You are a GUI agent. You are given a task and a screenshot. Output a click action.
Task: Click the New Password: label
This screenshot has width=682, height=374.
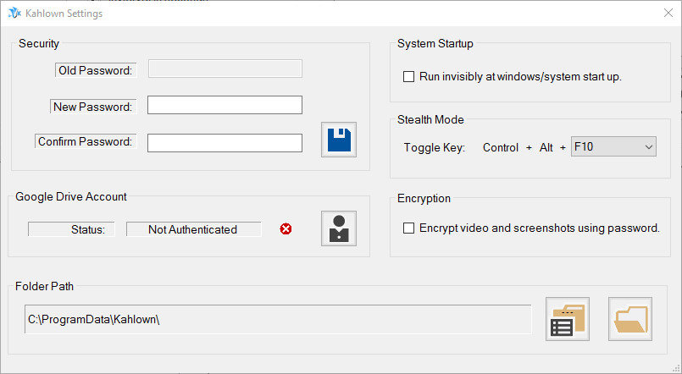(93, 107)
